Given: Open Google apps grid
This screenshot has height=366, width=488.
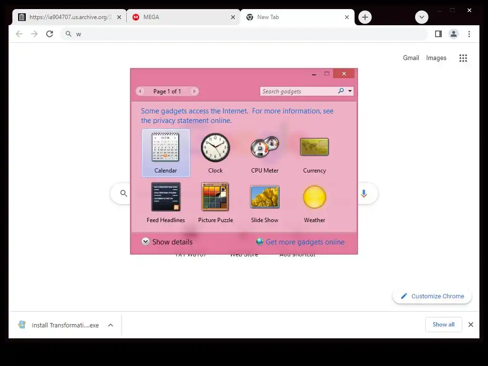Looking at the screenshot, I should (x=463, y=58).
